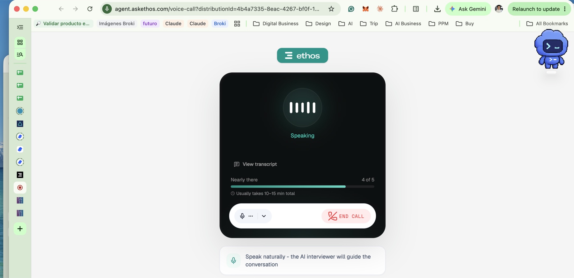Click the blue robot terminal mascot

551,49
